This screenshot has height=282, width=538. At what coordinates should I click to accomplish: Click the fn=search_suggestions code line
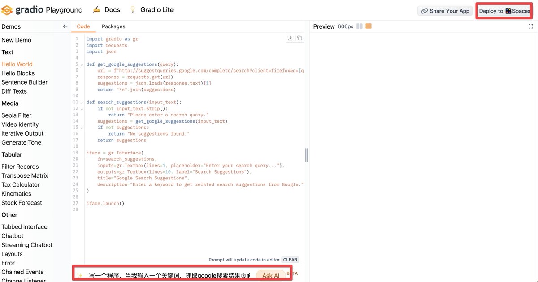[127, 159]
